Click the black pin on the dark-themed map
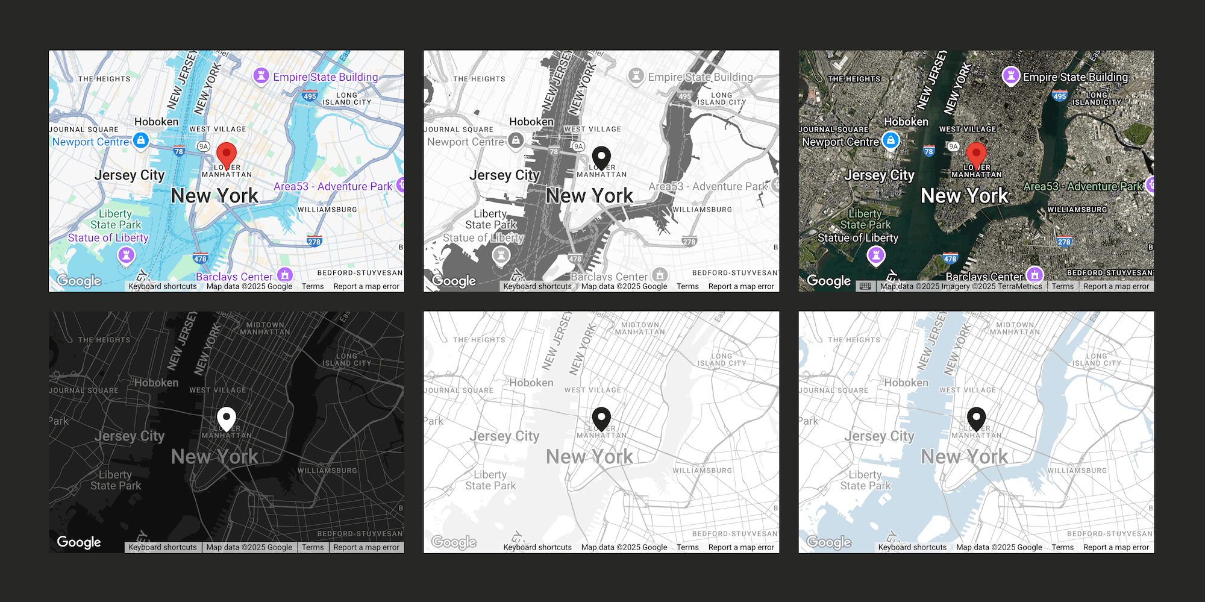 [225, 417]
